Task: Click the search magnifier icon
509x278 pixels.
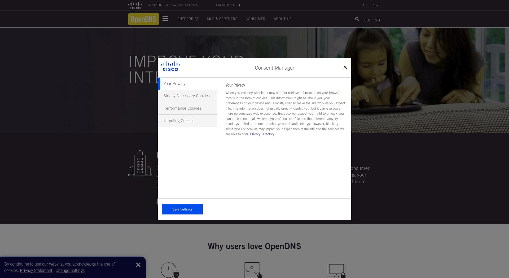Action: coord(357,19)
